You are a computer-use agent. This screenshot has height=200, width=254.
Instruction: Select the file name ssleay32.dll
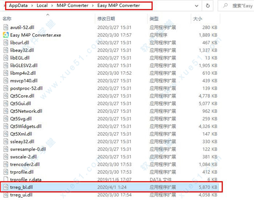tap(22, 141)
